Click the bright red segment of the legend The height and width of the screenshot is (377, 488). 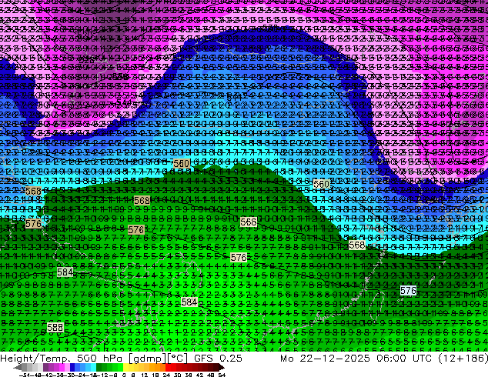[168, 367]
